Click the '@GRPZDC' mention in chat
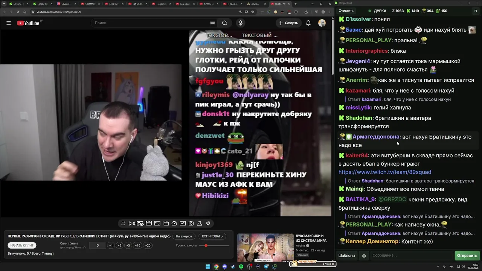Image resolution: width=482 pixels, height=271 pixels. tap(392, 199)
